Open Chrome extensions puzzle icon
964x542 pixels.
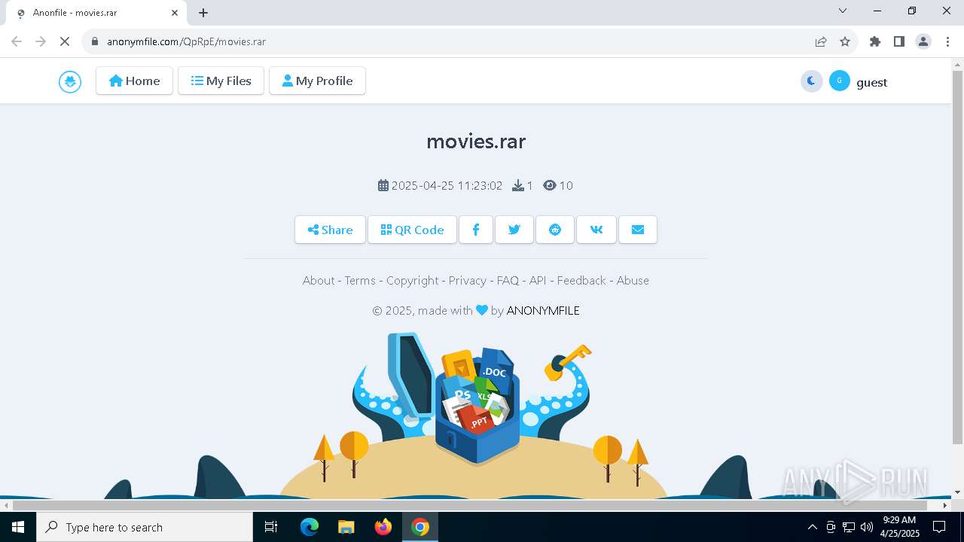875,41
